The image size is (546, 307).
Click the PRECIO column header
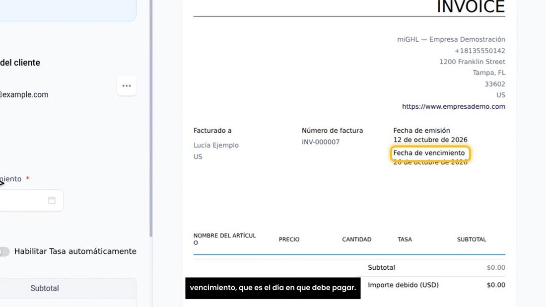tap(289, 239)
